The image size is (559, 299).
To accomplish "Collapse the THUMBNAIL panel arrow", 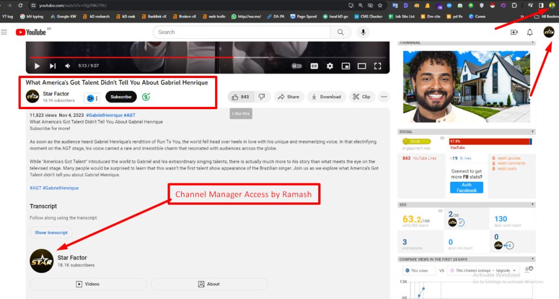I will click(533, 43).
